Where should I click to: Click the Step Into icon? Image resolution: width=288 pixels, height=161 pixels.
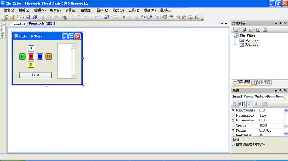tap(143, 17)
